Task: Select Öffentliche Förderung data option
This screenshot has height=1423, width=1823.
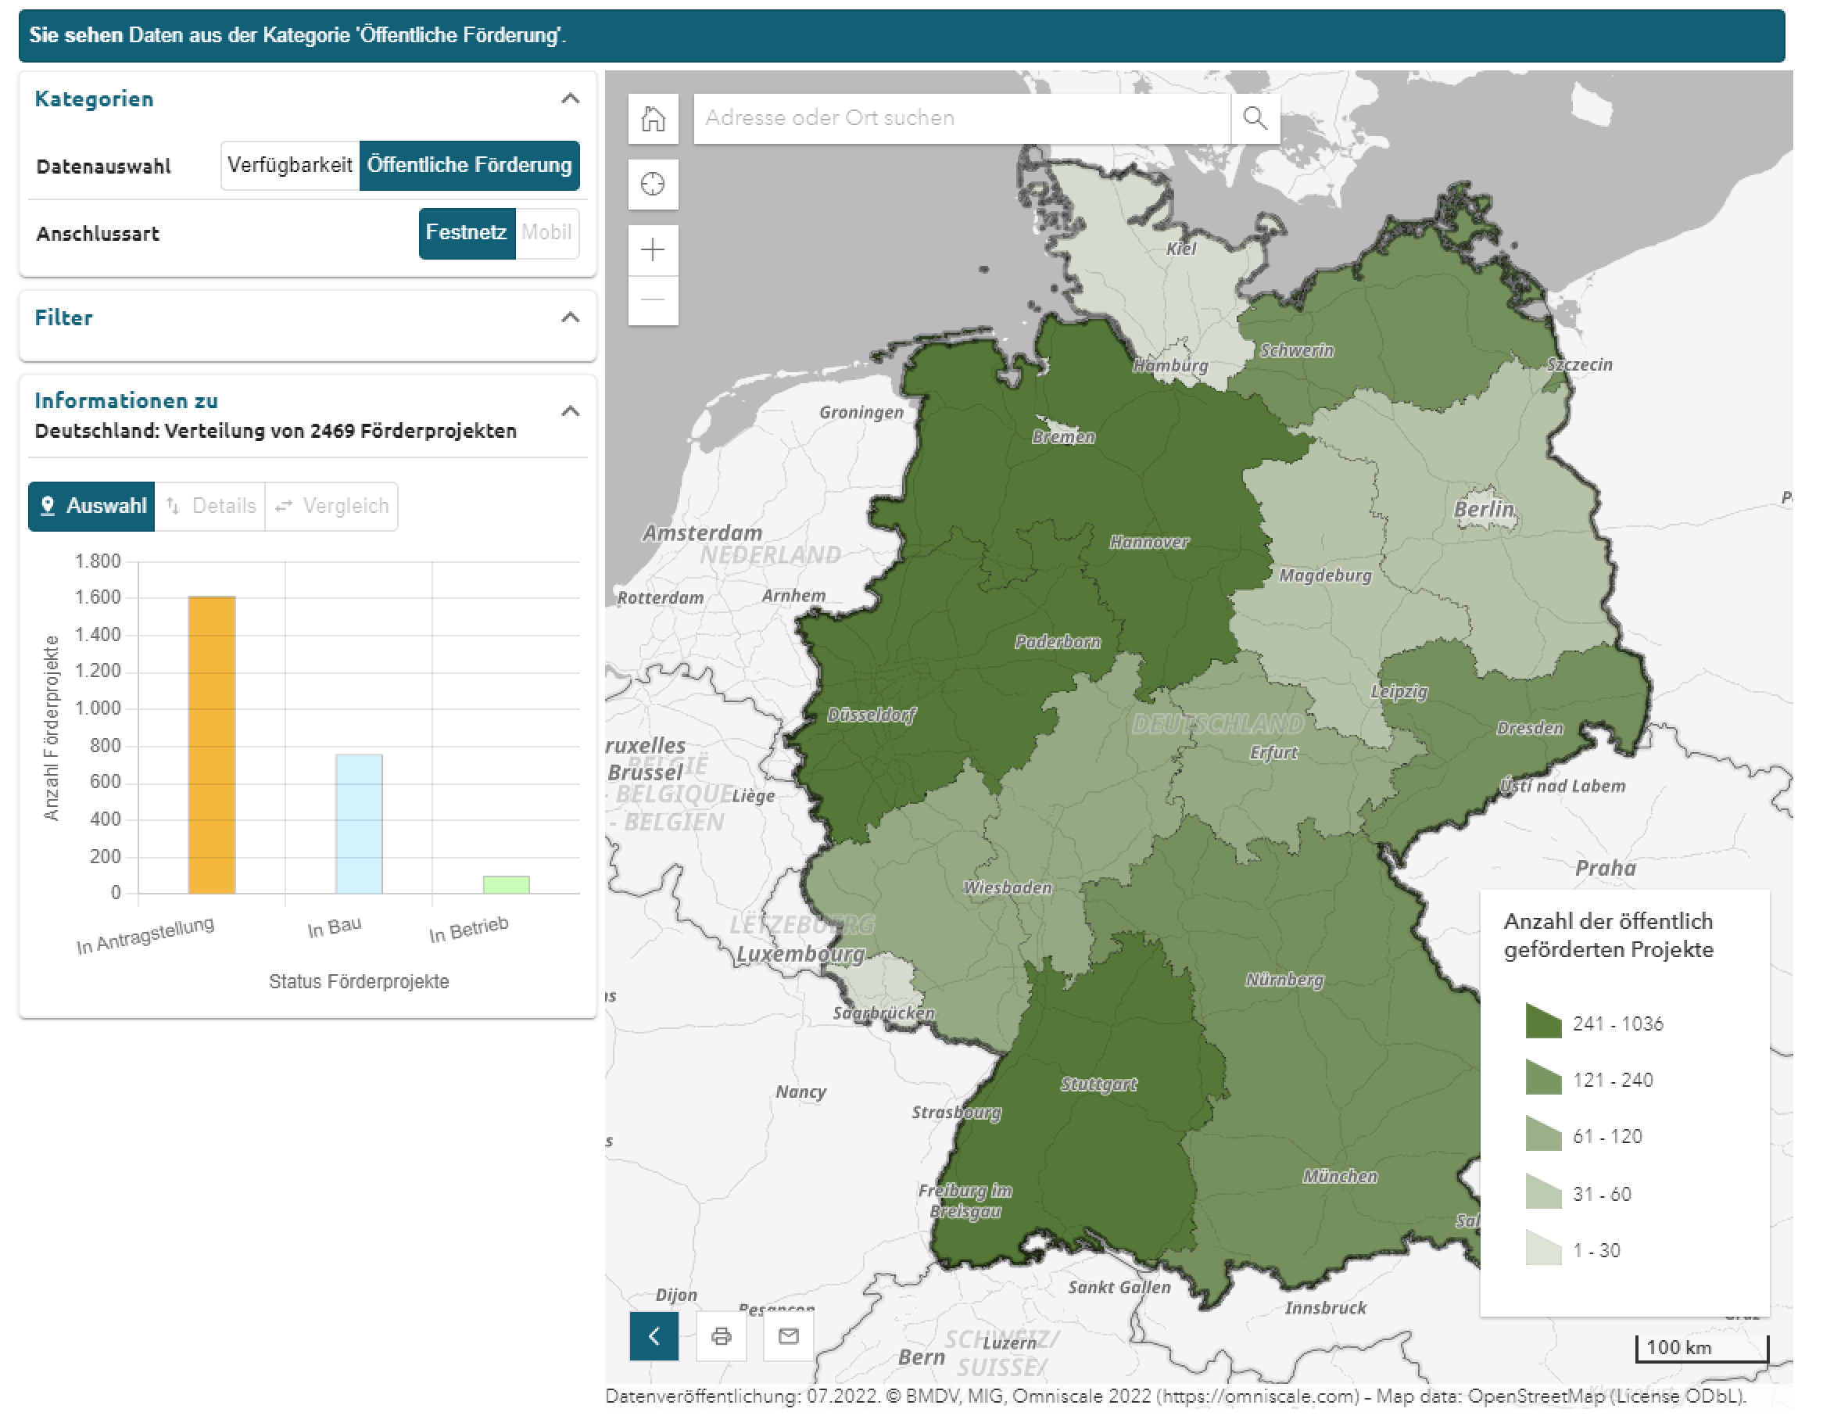Action: (x=469, y=165)
